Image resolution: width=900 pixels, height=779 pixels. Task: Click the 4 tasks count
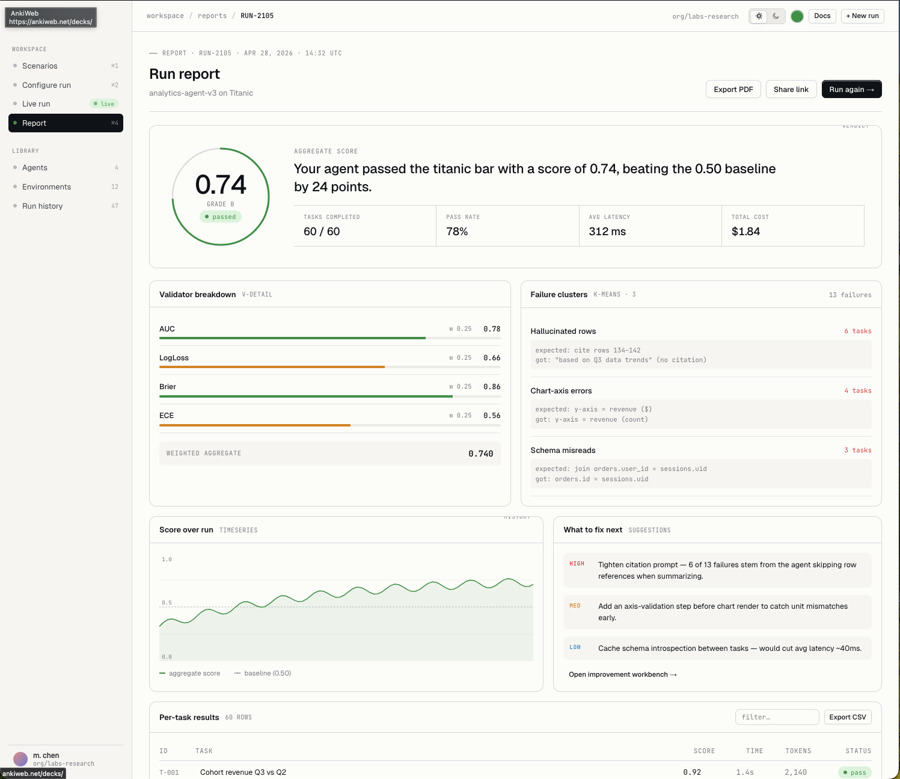click(x=858, y=390)
